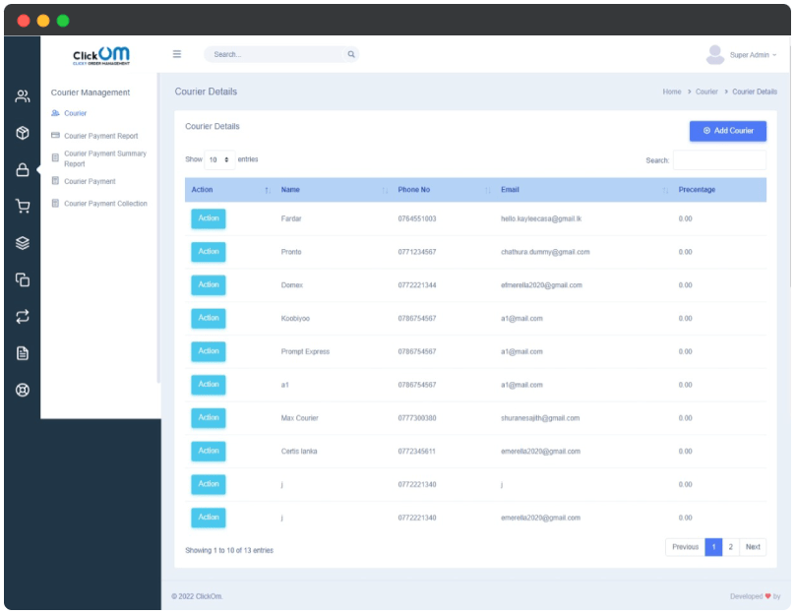Open the Show entries count dropdown
Screen dimensions: 795x614
point(219,159)
